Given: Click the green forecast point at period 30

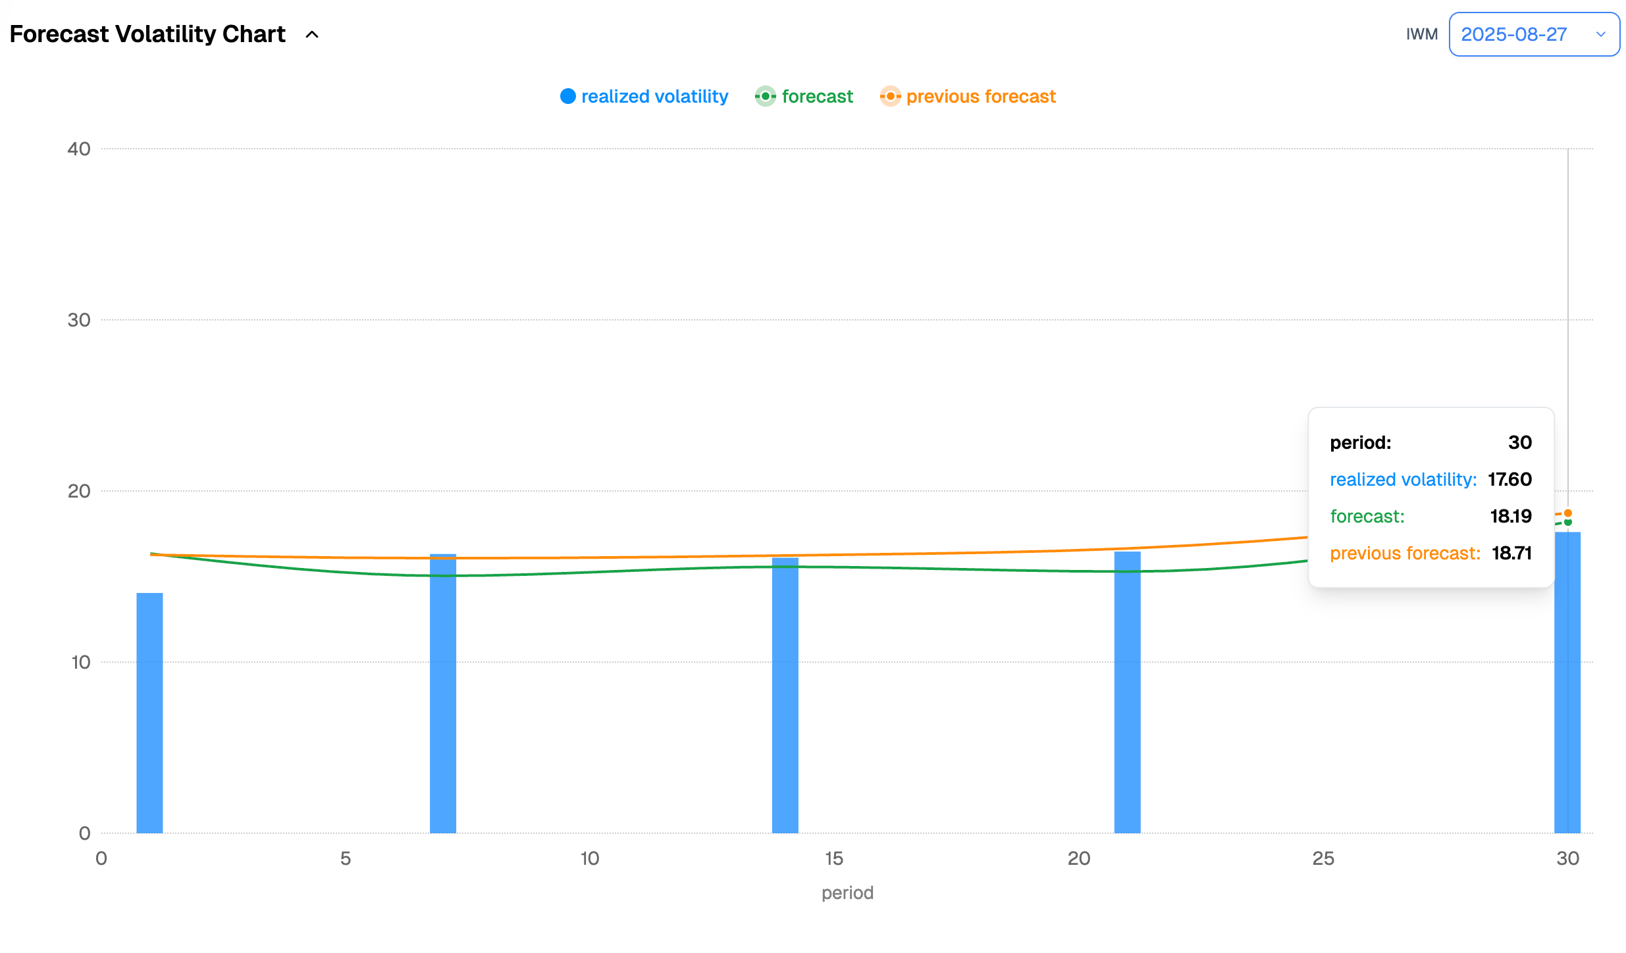Looking at the screenshot, I should point(1568,523).
